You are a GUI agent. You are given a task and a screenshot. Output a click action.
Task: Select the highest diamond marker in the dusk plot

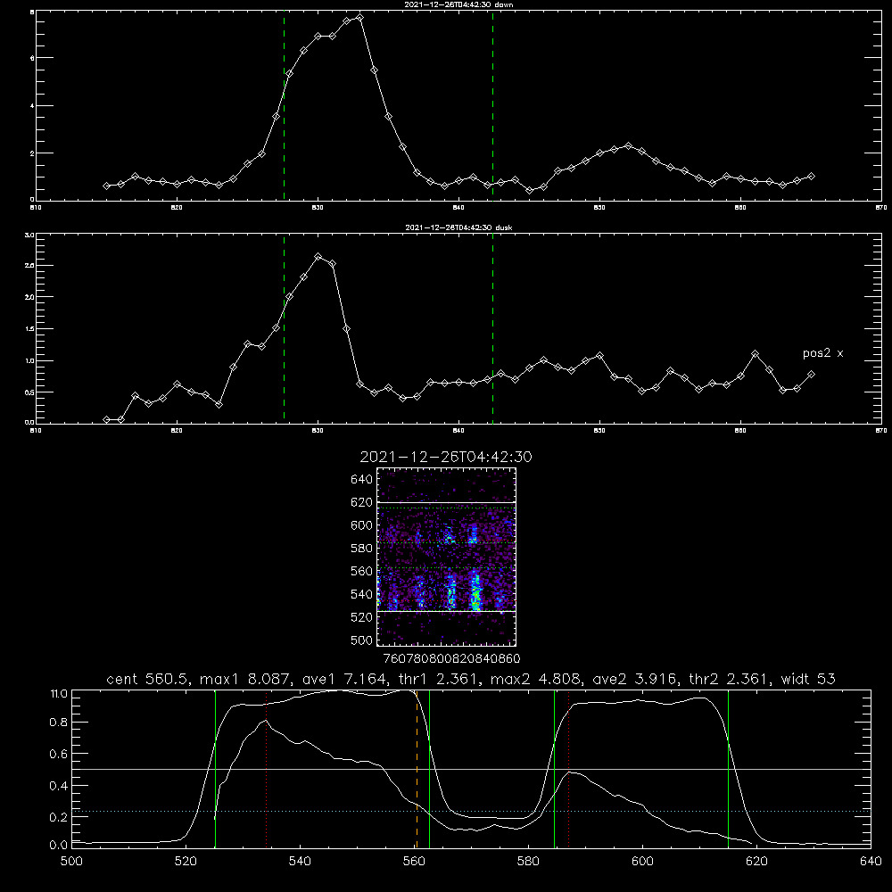pos(318,257)
